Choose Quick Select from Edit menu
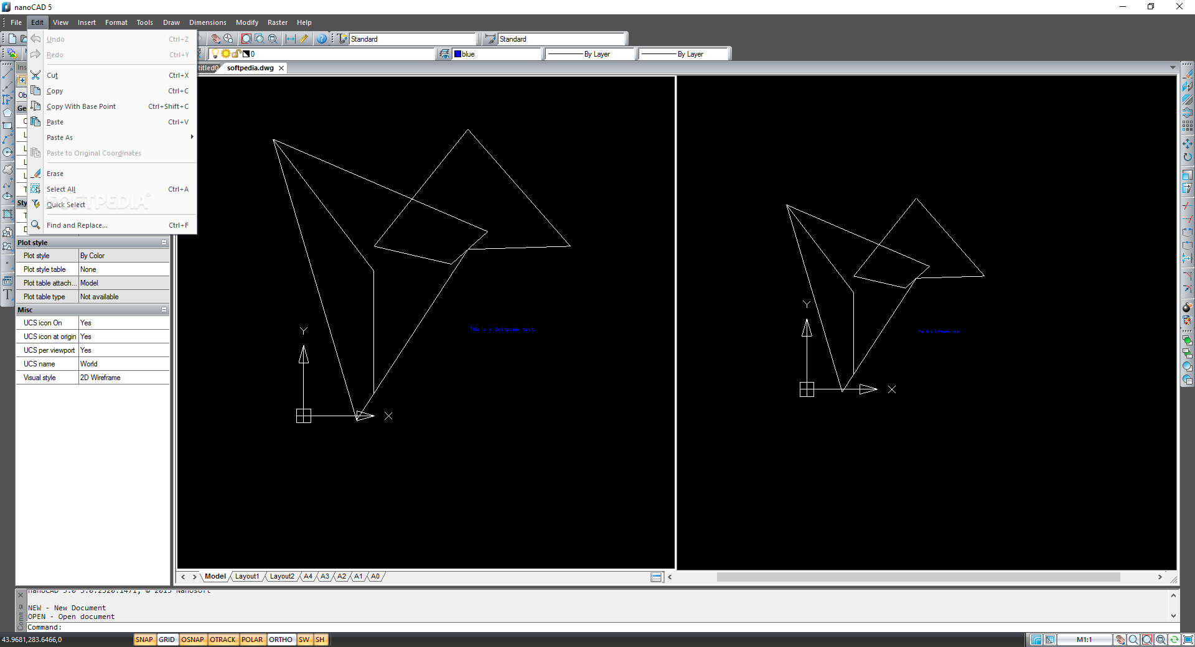This screenshot has height=647, width=1195. (x=112, y=205)
